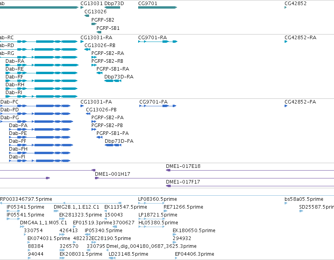Select EST entry 294932
The height and width of the screenshot is (260, 334).
[182, 238]
